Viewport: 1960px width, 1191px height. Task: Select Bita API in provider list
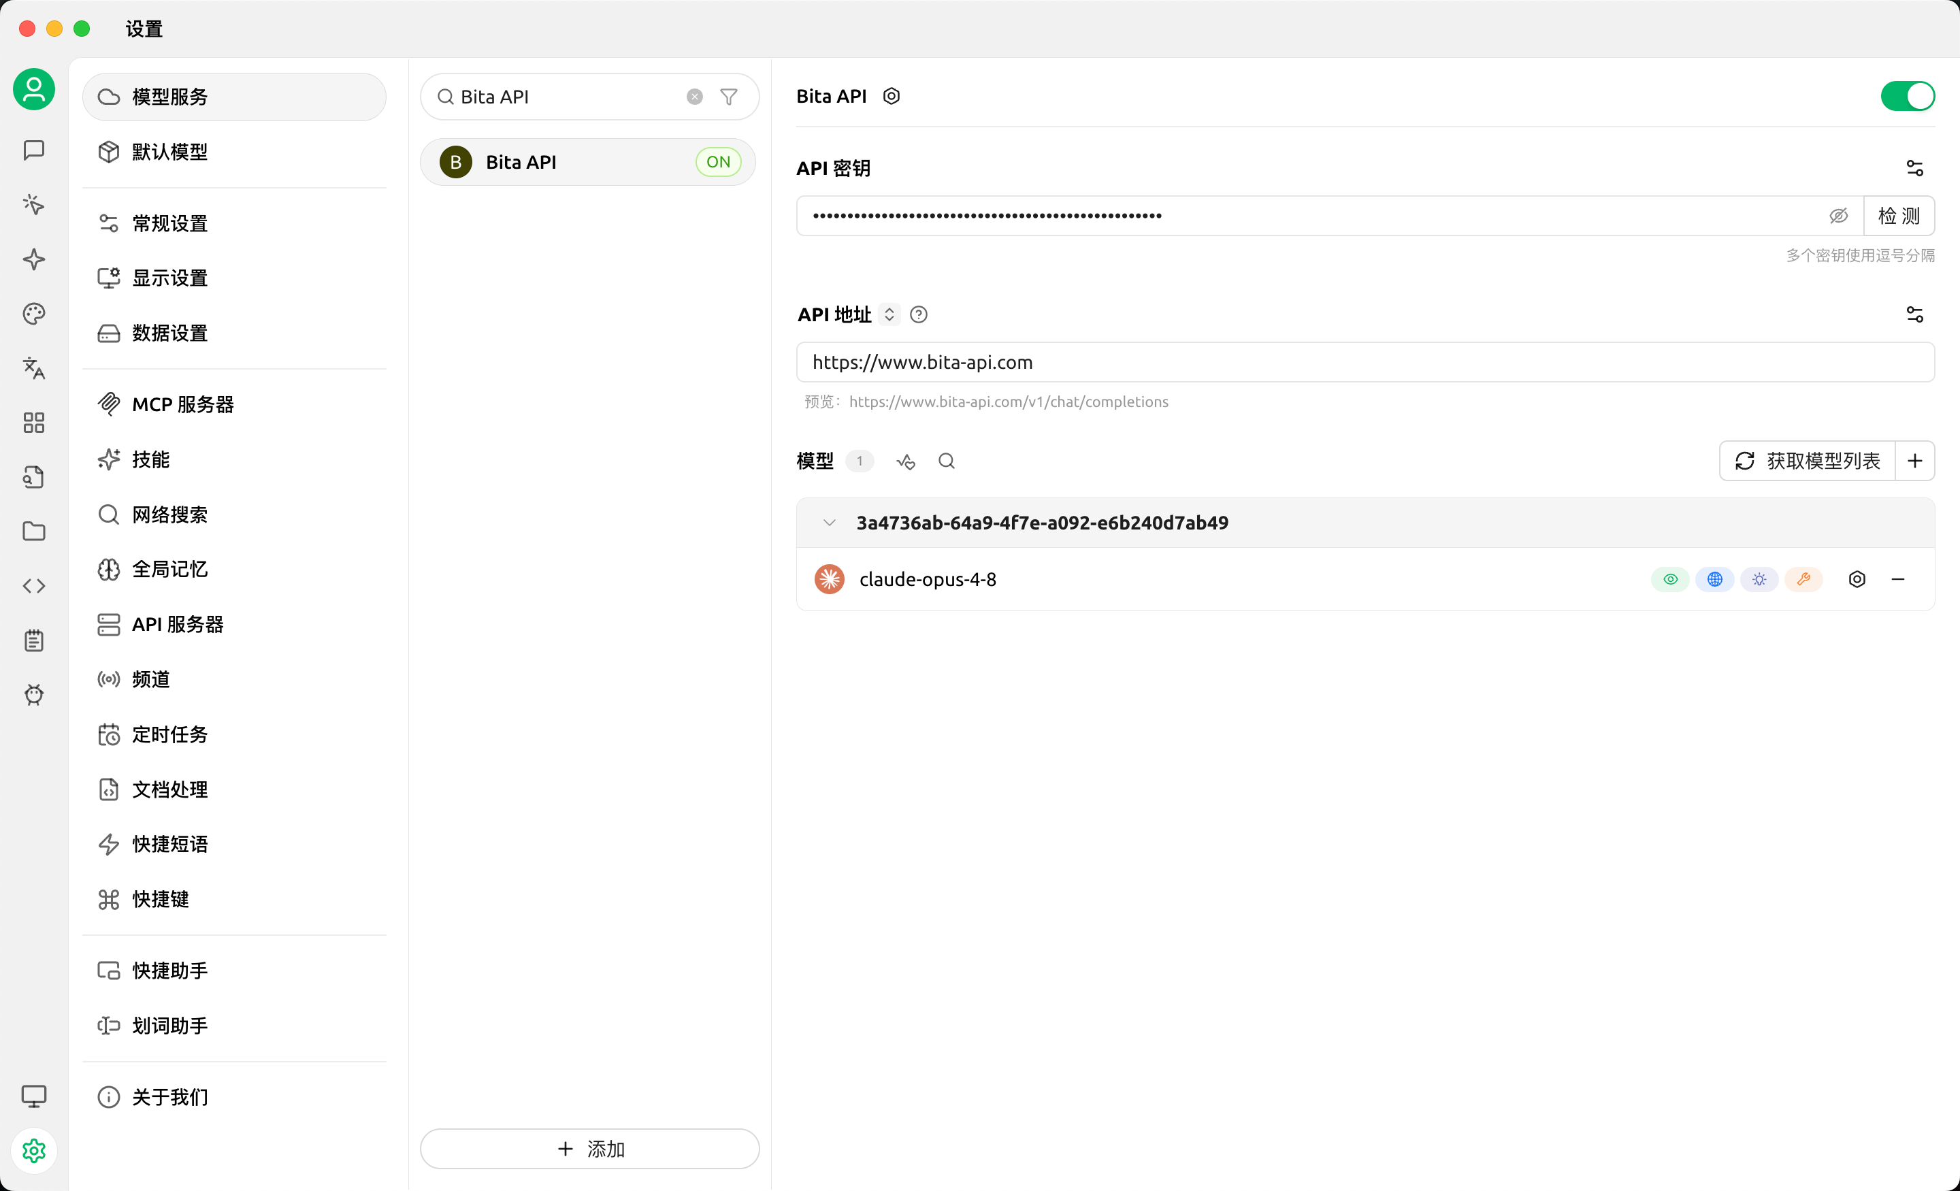point(588,161)
